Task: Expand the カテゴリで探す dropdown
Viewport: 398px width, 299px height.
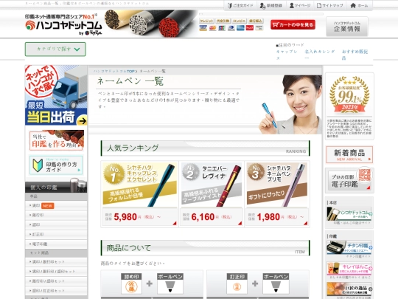Action: [x=55, y=49]
